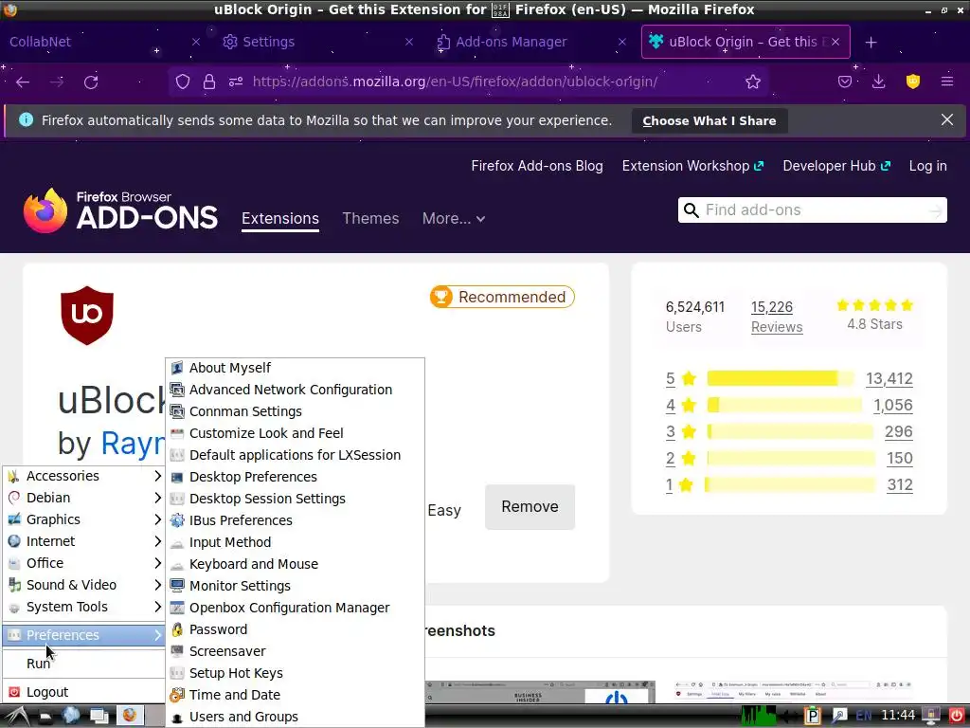Go back using the browser back arrow

[23, 82]
